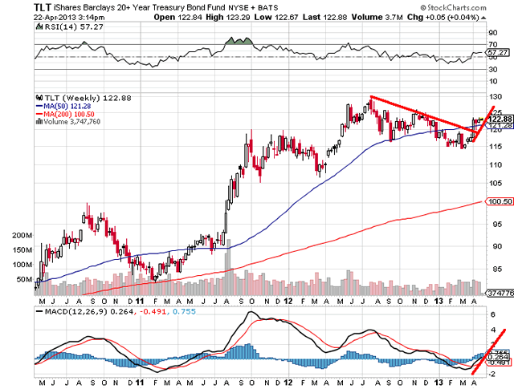Select the RSI(14) 57.27 label

point(74,26)
